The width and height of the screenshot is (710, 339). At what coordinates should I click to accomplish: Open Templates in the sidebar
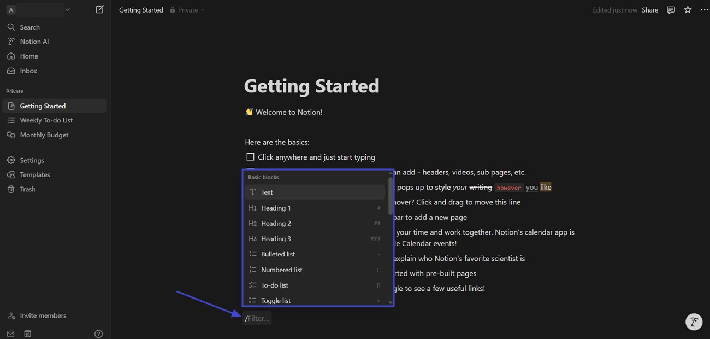(x=55, y=174)
